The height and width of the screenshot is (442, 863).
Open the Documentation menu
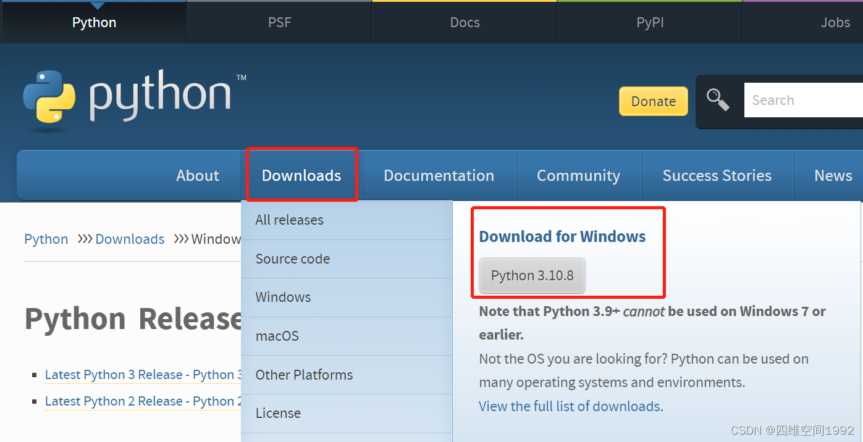coord(439,175)
